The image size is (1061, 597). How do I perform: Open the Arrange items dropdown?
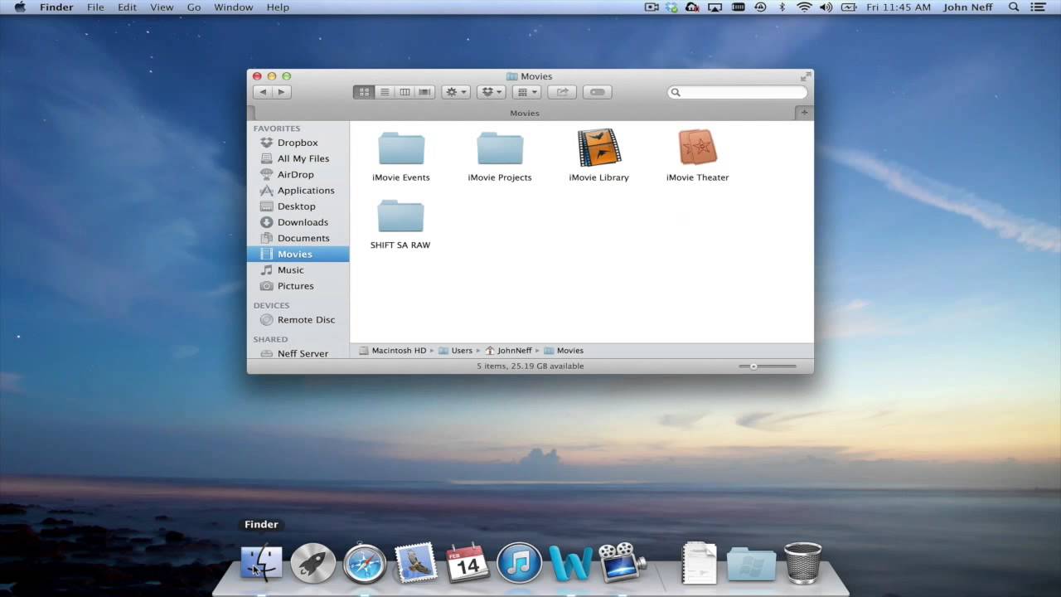(526, 92)
